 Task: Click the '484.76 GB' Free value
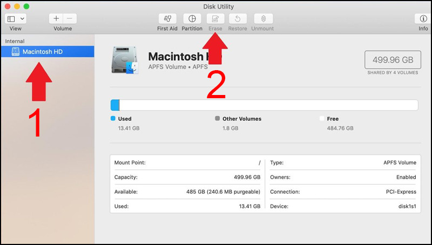pos(340,128)
